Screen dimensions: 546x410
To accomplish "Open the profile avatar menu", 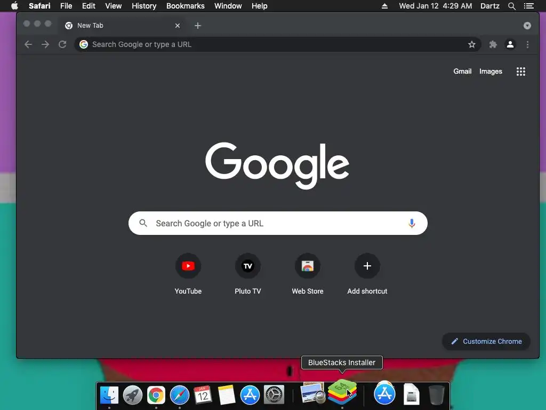I will (510, 44).
